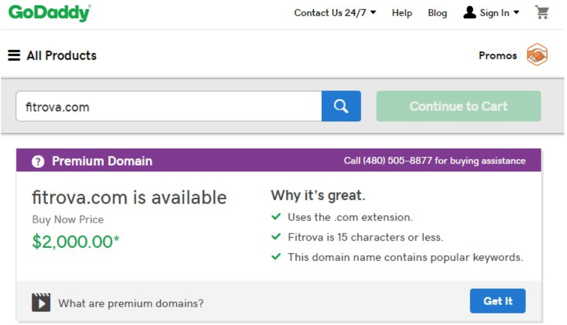Viewport: 567px width, 325px height.
Task: Open What are premium domains? link
Action: click(131, 303)
